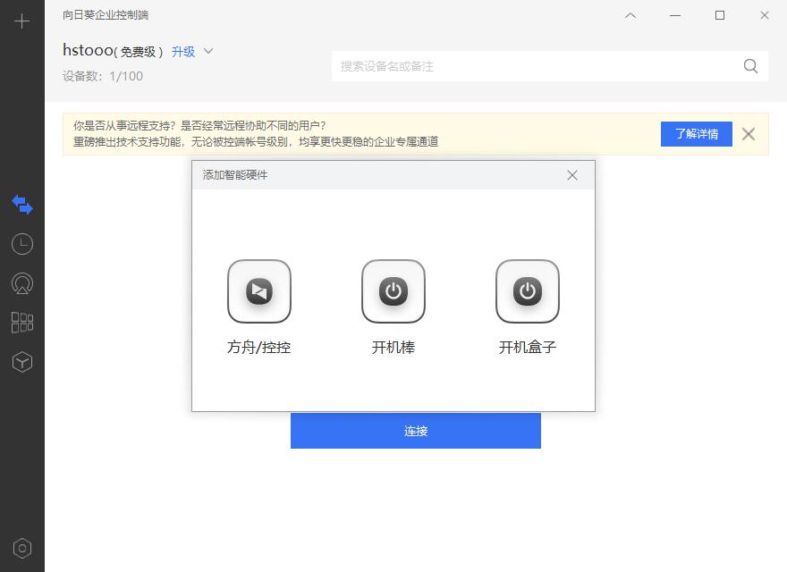Expand the account chevron after 升级
787x572 pixels.
[x=207, y=52]
